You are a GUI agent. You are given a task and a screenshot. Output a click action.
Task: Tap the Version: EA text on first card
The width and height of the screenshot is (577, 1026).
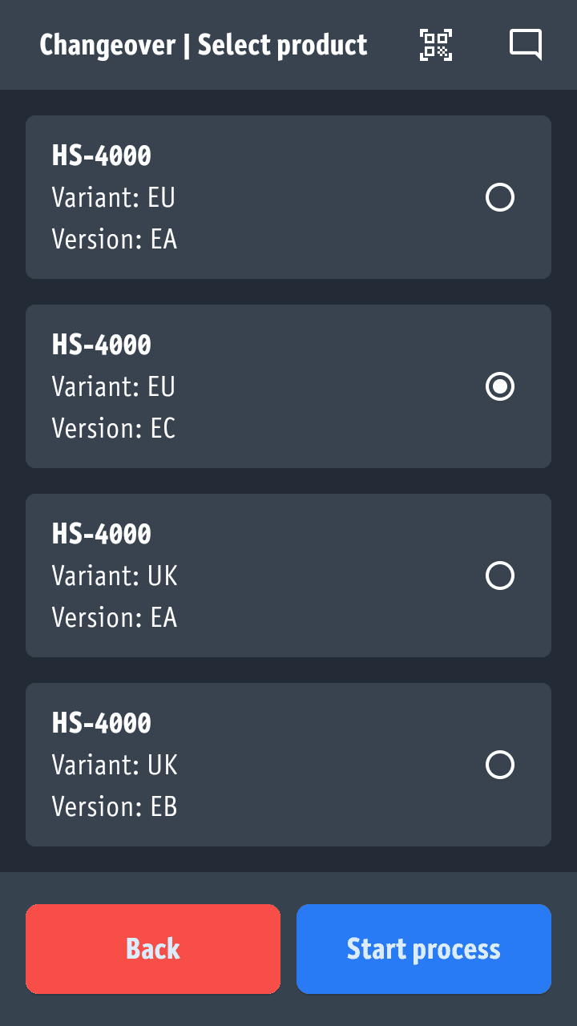(114, 239)
